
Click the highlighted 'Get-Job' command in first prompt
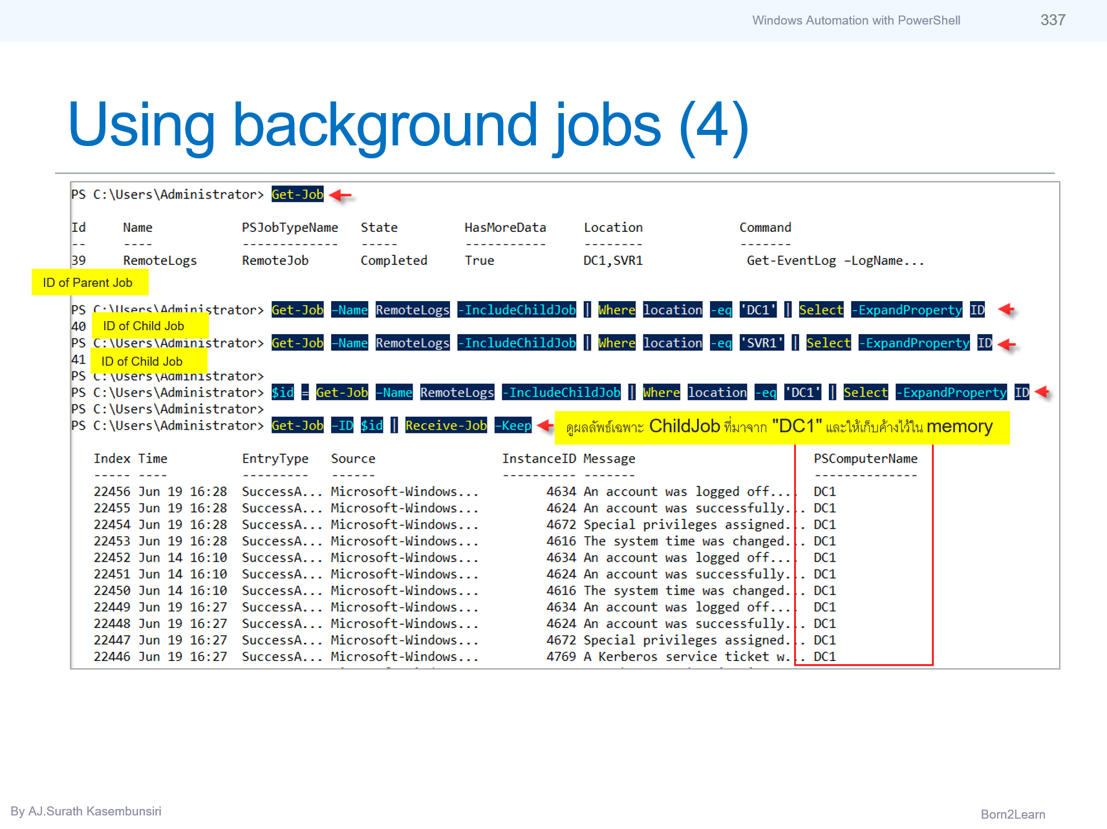tap(297, 194)
